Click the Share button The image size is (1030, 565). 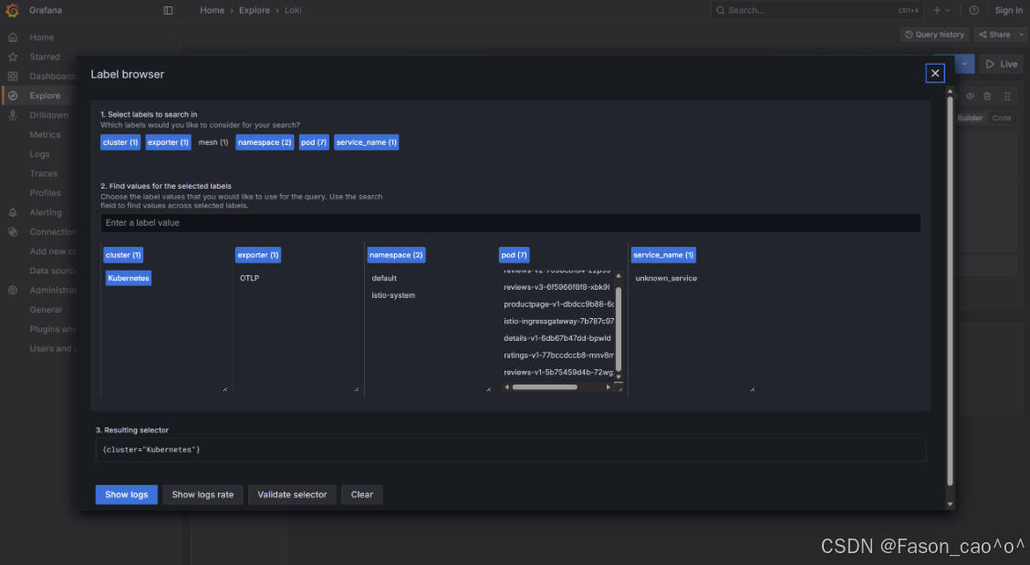pos(994,35)
